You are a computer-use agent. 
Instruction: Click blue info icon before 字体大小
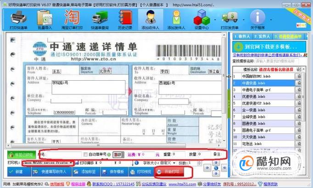pyautogui.click(x=137, y=163)
